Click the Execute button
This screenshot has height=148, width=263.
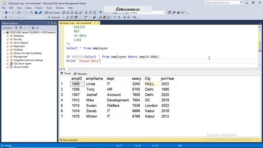coord(54,17)
